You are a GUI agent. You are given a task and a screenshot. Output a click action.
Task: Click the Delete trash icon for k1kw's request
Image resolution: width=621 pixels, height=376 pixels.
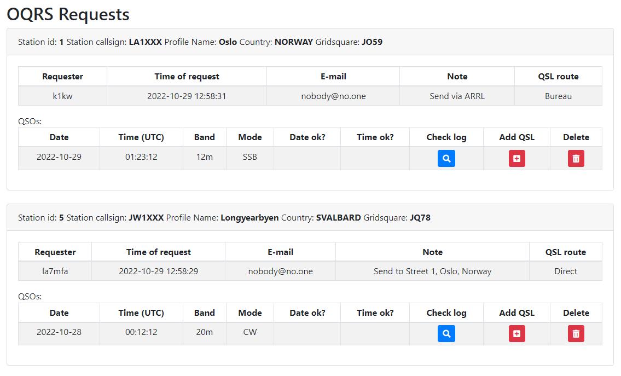576,158
